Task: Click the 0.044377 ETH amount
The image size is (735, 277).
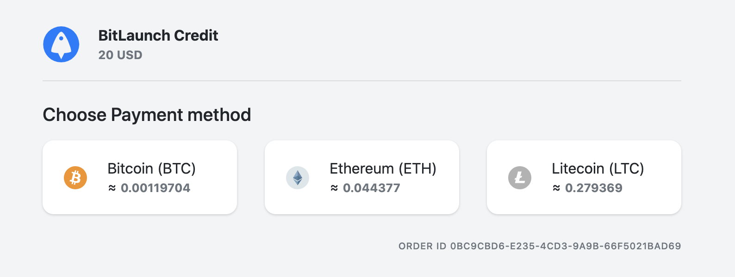Action: point(372,188)
